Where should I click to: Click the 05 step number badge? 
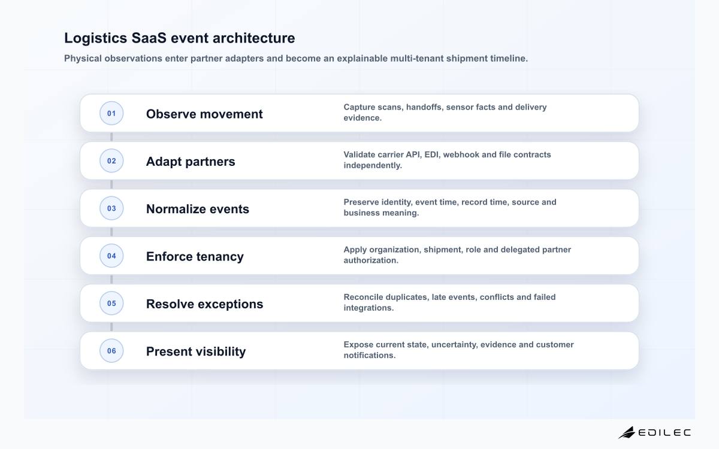[111, 303]
